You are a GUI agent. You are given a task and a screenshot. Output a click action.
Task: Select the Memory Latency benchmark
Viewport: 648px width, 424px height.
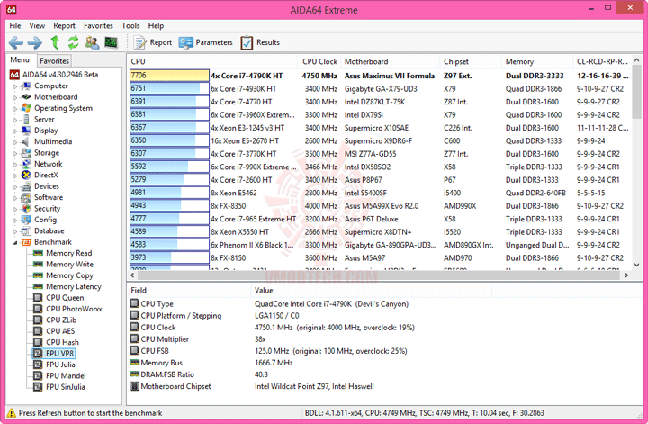click(74, 287)
